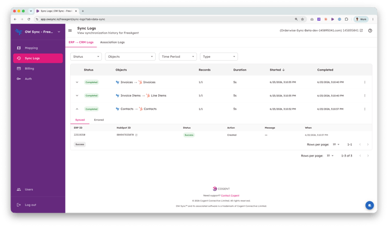Image resolution: width=388 pixels, height=227 pixels.
Task: Open the tab search dropdown arrow
Action: (x=31, y=11)
